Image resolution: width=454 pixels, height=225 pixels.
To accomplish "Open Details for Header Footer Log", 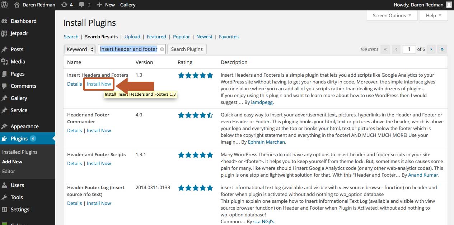I will [75, 203].
